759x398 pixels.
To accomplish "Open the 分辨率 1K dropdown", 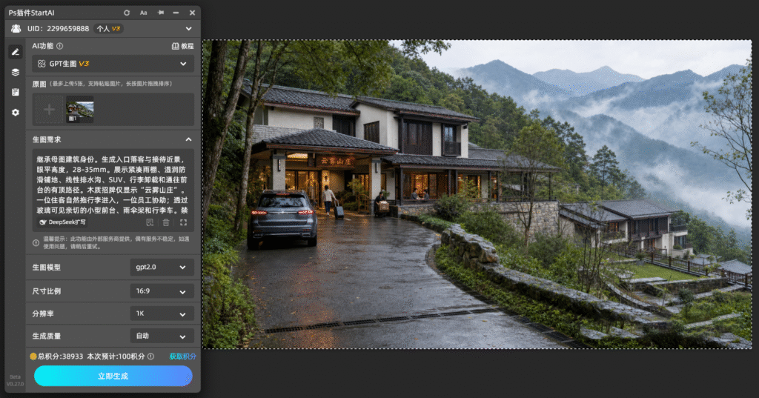I will 162,314.
